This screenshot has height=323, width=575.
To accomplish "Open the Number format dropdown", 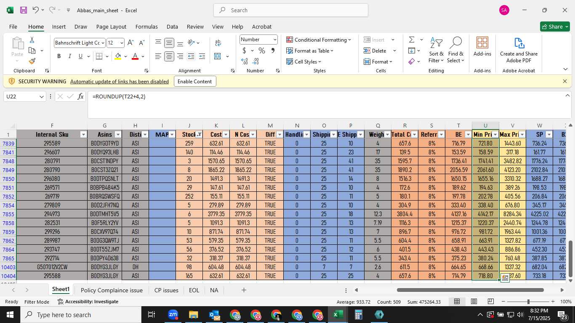I will (x=275, y=40).
